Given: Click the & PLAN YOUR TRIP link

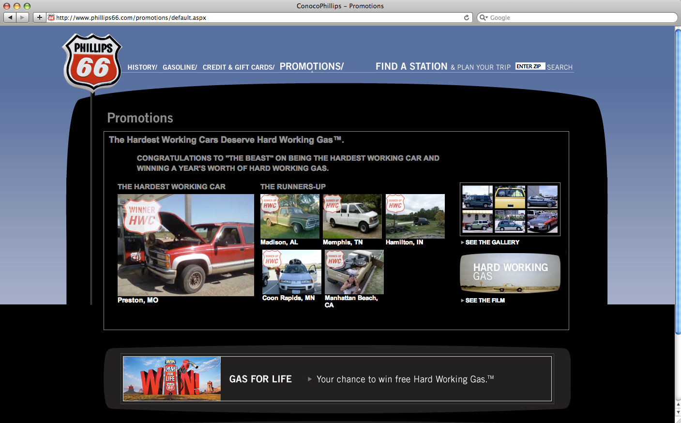Looking at the screenshot, I should (x=481, y=67).
